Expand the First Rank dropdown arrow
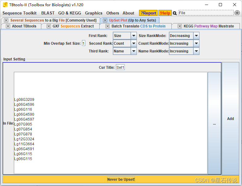 pos(134,36)
